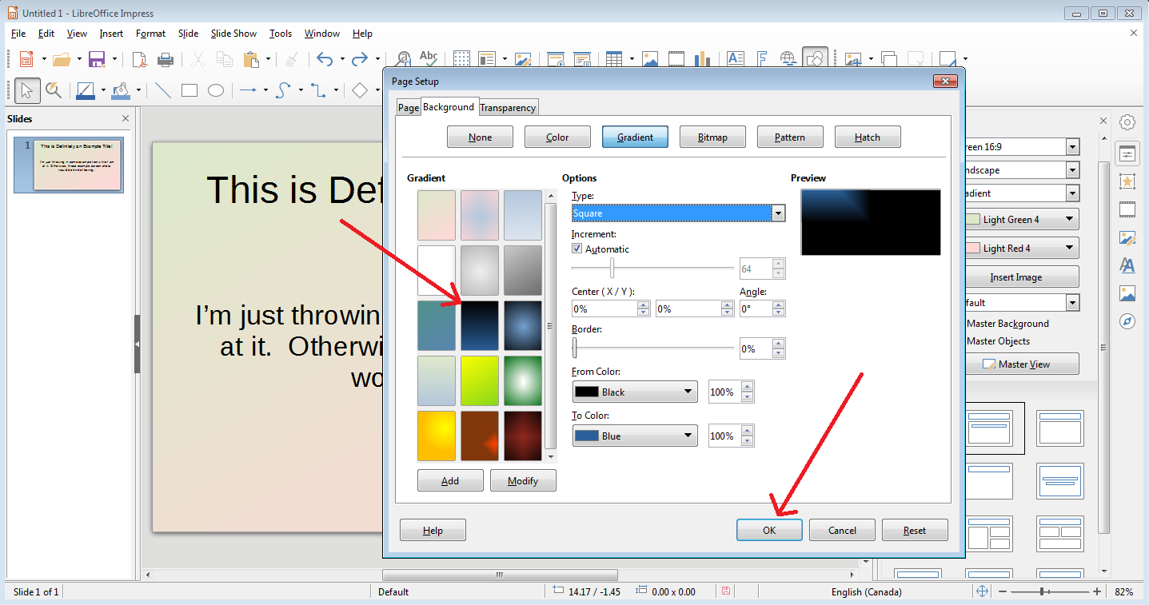Open sidebar Styles (A) icon

point(1127,265)
